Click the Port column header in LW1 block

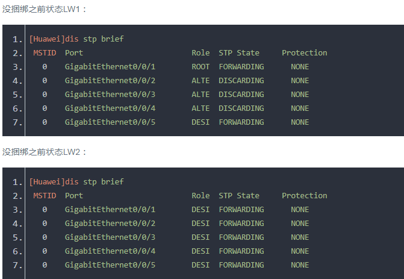(x=74, y=53)
